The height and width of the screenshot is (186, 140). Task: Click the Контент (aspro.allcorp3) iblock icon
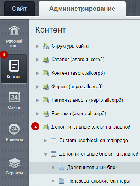coord(46,73)
